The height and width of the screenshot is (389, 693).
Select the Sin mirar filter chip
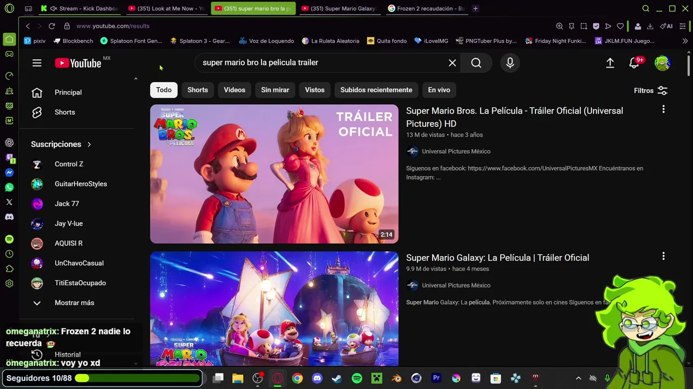tap(275, 90)
